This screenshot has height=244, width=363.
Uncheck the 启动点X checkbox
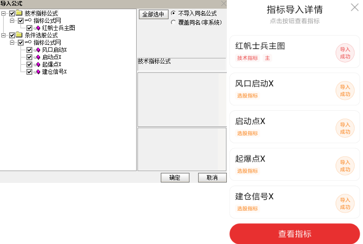(29, 57)
